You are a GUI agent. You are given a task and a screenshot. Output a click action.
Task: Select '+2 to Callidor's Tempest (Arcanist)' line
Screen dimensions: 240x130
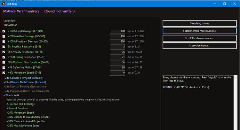pos(23,78)
